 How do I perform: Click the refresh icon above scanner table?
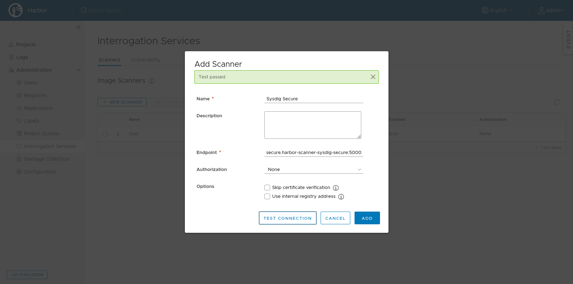click(557, 102)
